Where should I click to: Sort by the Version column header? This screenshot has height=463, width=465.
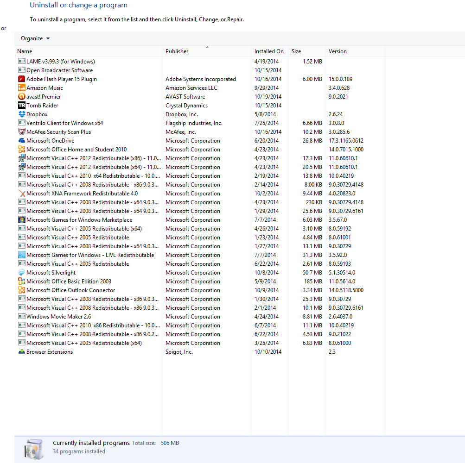pyautogui.click(x=355, y=51)
